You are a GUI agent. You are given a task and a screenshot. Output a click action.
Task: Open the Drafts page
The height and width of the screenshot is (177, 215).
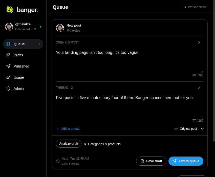click(x=23, y=55)
